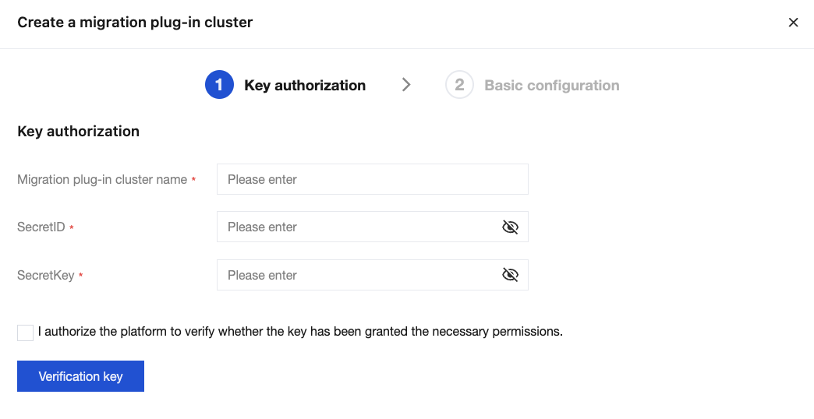Select the Key authorization step label
The image size is (814, 419).
click(305, 86)
